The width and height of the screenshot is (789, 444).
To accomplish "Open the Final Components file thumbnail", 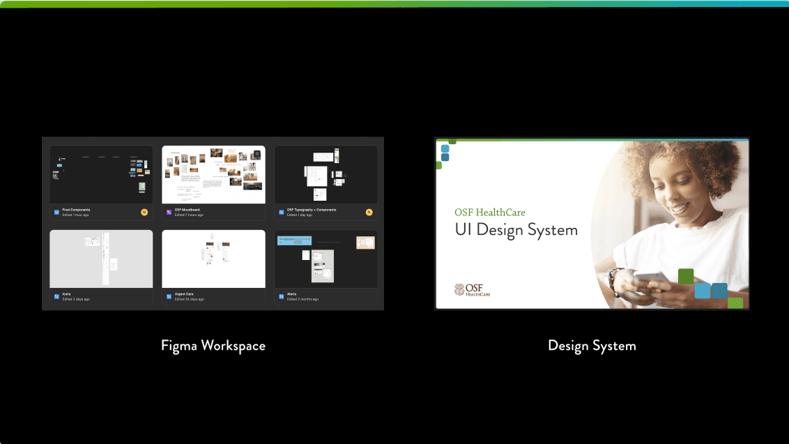I will (101, 175).
